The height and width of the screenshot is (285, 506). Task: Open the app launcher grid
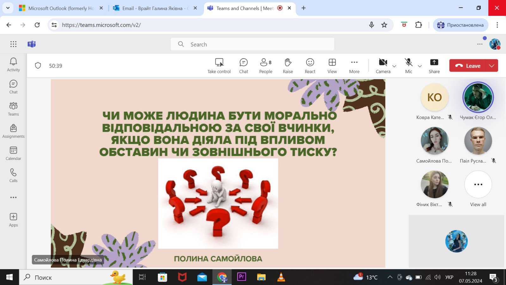point(13,44)
